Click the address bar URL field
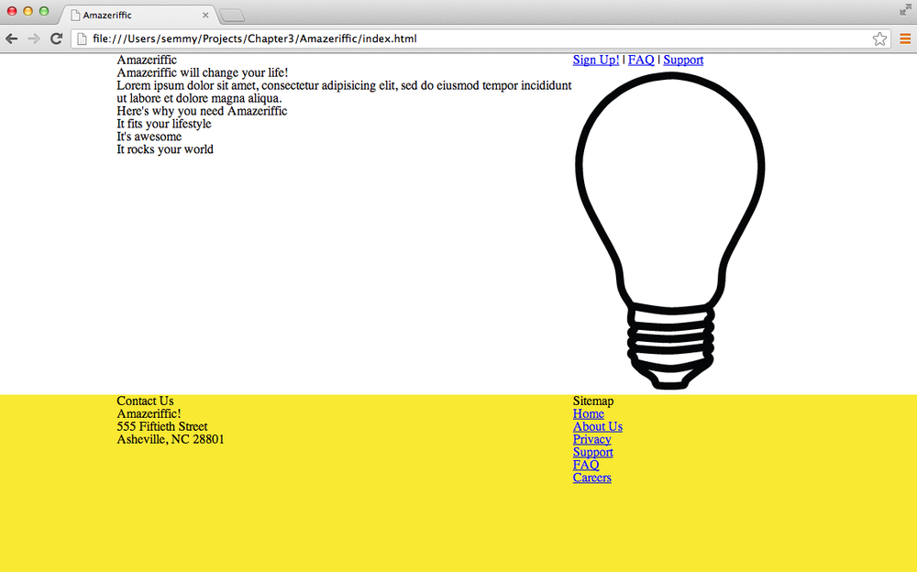The width and height of the screenshot is (917, 572). click(481, 38)
